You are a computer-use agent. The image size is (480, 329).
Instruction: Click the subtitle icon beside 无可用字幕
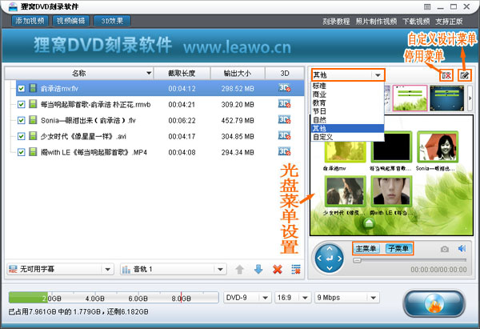click(13, 269)
